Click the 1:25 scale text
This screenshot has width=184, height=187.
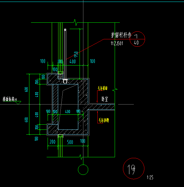point(150,177)
